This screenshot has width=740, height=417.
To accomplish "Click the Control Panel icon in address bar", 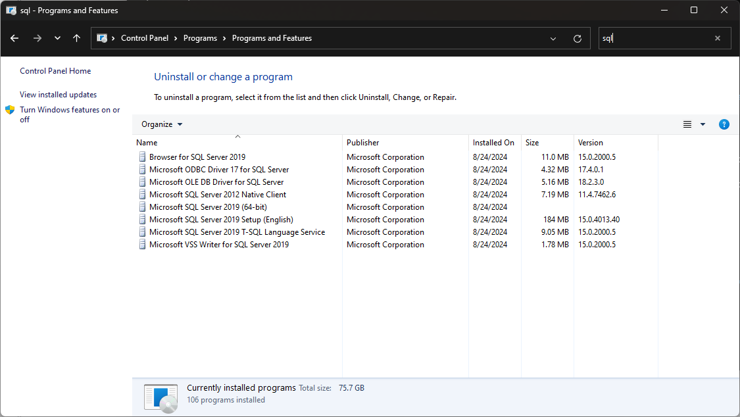I will (x=101, y=38).
